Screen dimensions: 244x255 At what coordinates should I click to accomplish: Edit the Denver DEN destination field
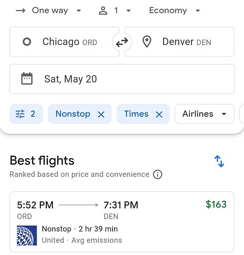(x=179, y=42)
